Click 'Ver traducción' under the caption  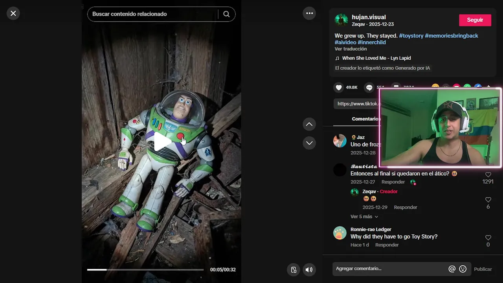351,49
